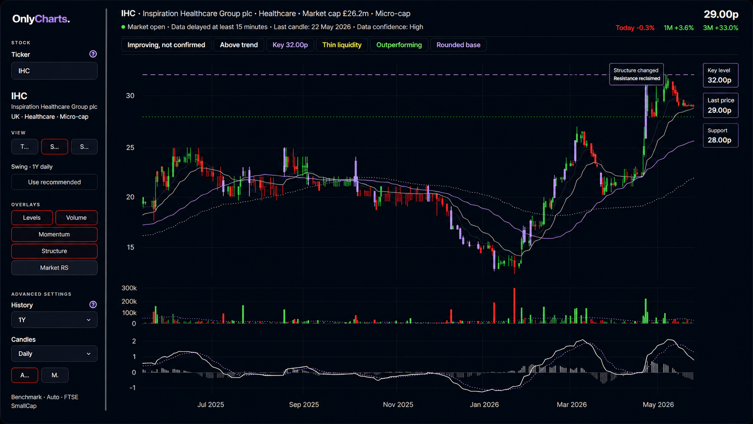The width and height of the screenshot is (753, 424).
Task: Open the History help icon
Action: [x=93, y=305]
